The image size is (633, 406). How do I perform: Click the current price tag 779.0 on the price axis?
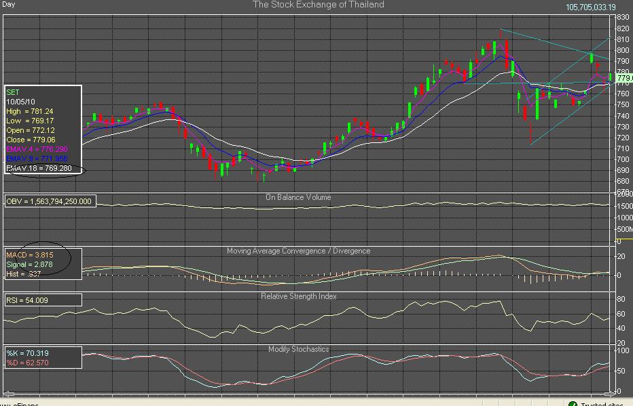click(x=625, y=78)
